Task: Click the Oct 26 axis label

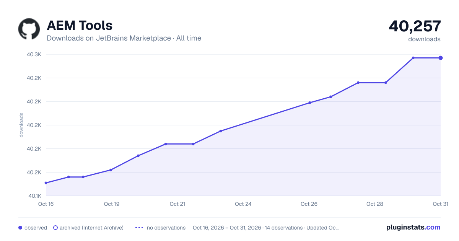Action: [x=309, y=204]
